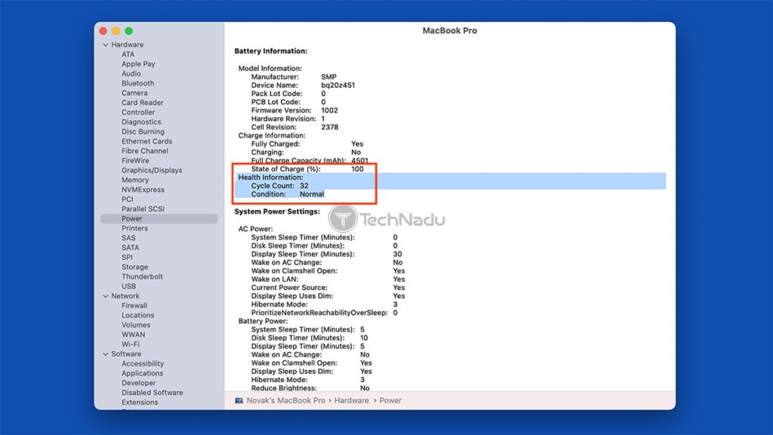Open the Disabled Software entry
Screen dimensions: 773x435
tap(152, 393)
